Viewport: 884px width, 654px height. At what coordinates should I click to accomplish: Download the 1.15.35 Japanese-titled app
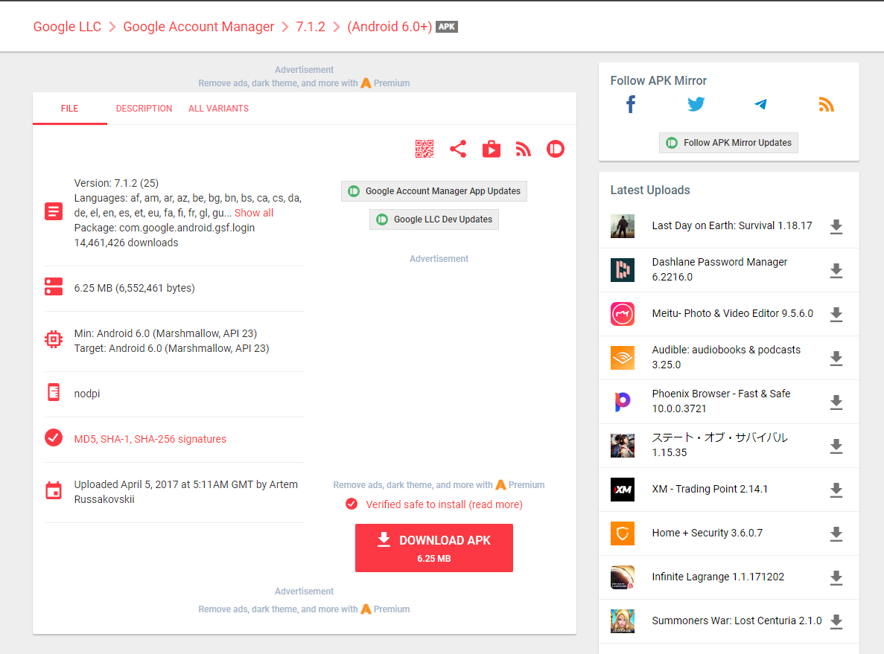click(836, 446)
